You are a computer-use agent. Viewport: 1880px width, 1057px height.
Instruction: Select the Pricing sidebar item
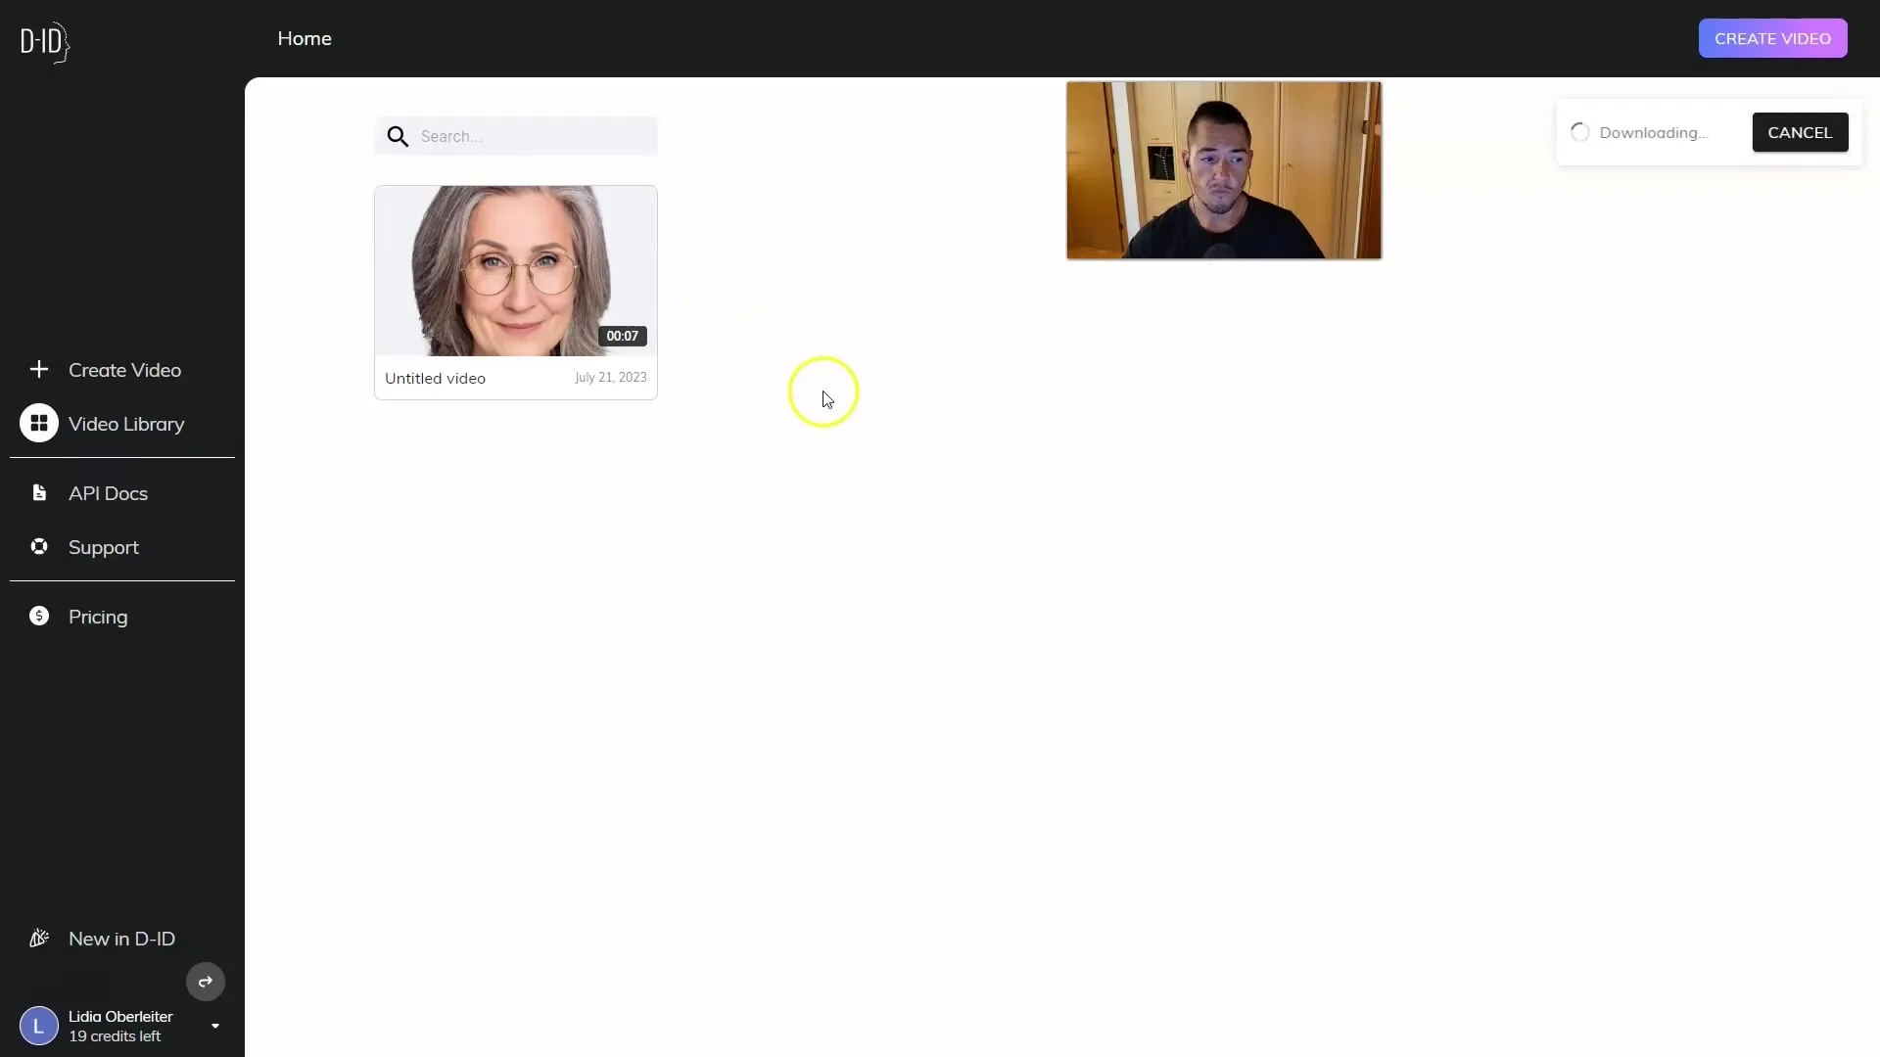pyautogui.click(x=97, y=617)
